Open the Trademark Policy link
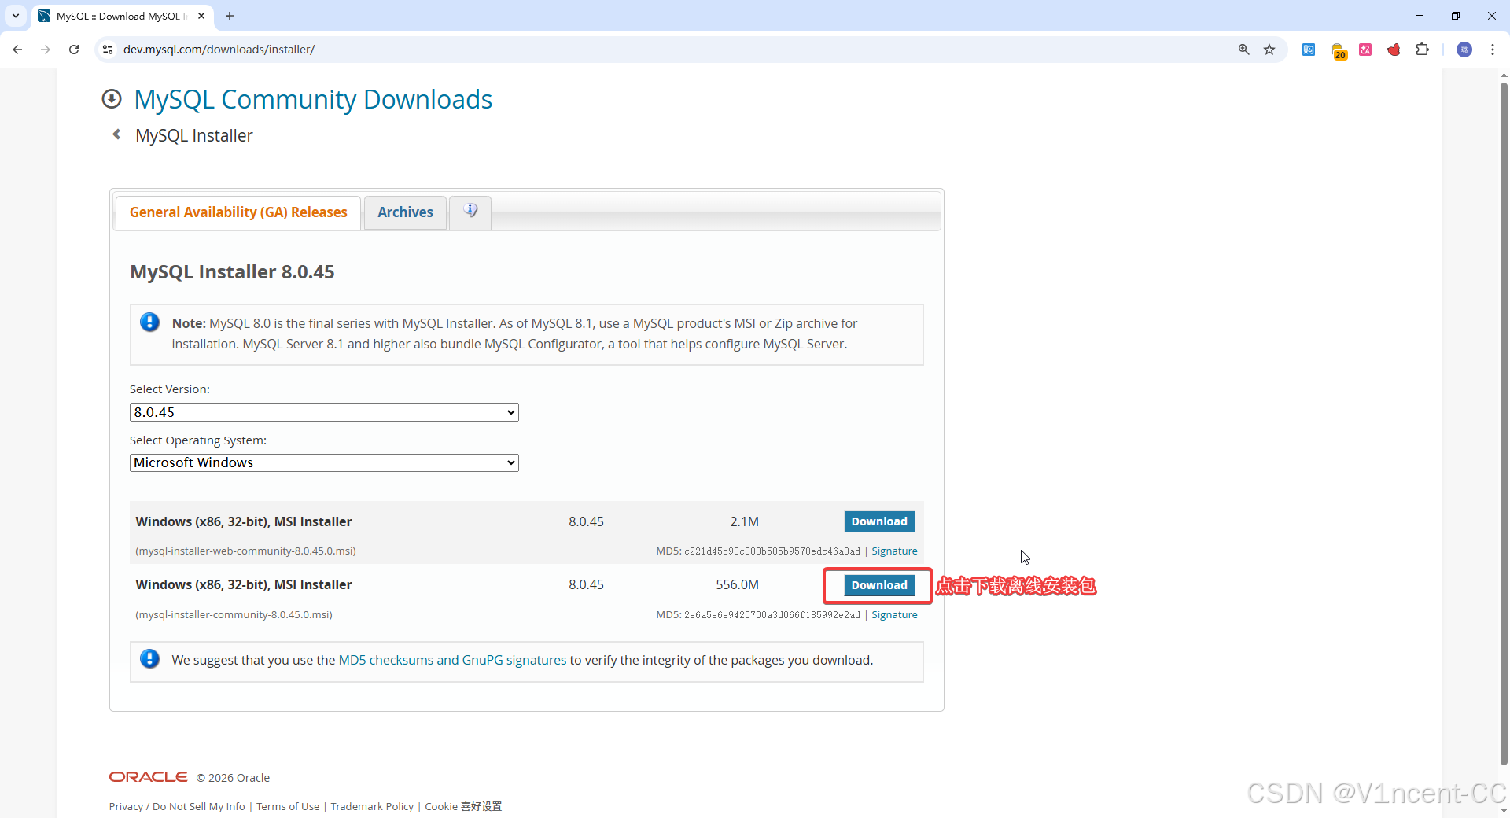Image resolution: width=1510 pixels, height=818 pixels. (372, 806)
